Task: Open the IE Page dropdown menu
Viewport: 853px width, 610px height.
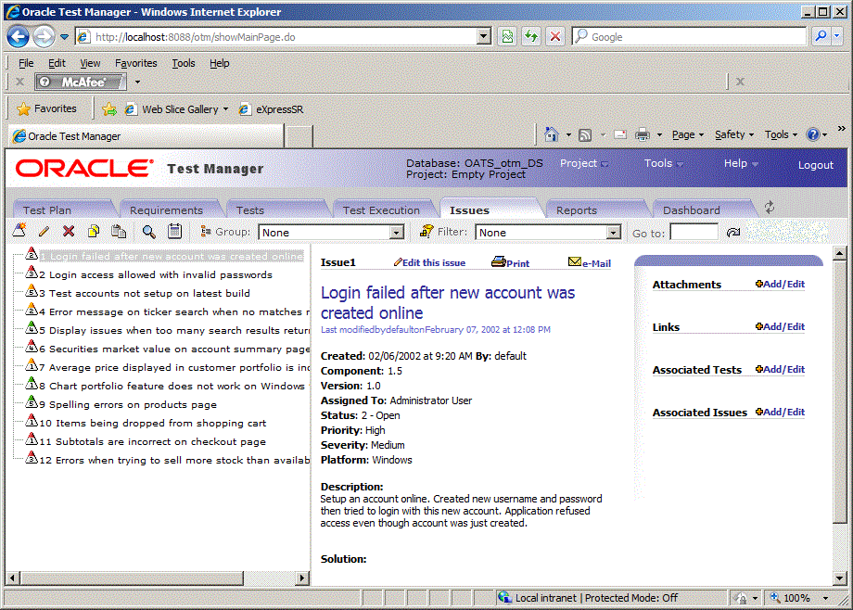Action: tap(688, 134)
